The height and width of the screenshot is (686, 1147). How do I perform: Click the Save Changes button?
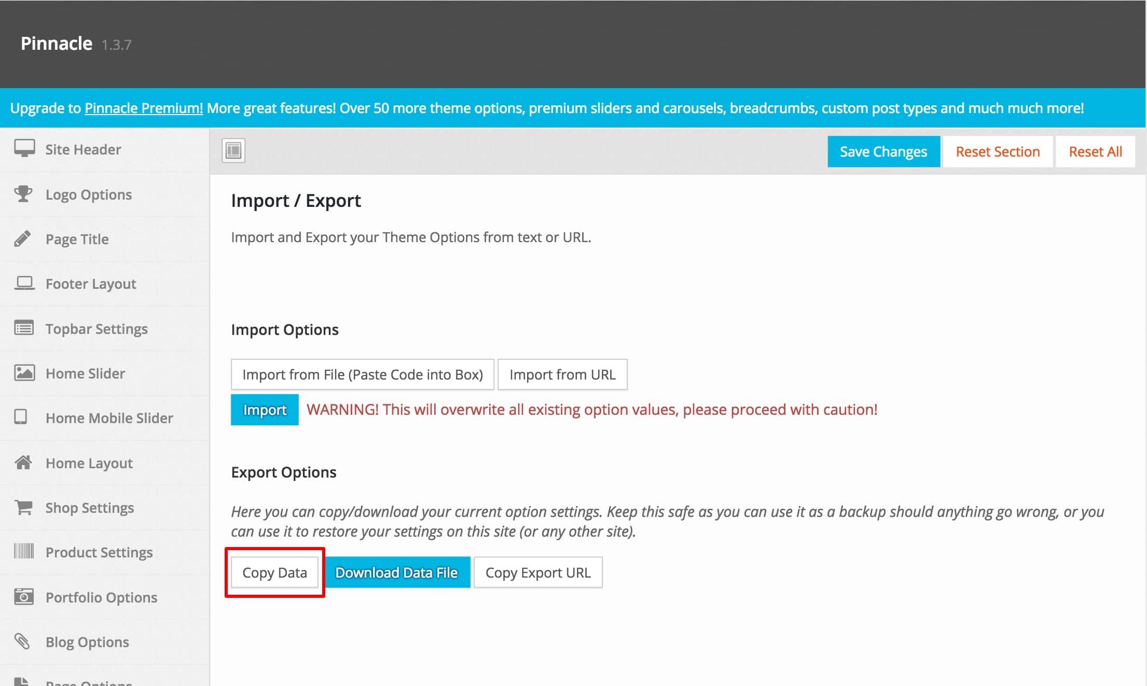883,151
